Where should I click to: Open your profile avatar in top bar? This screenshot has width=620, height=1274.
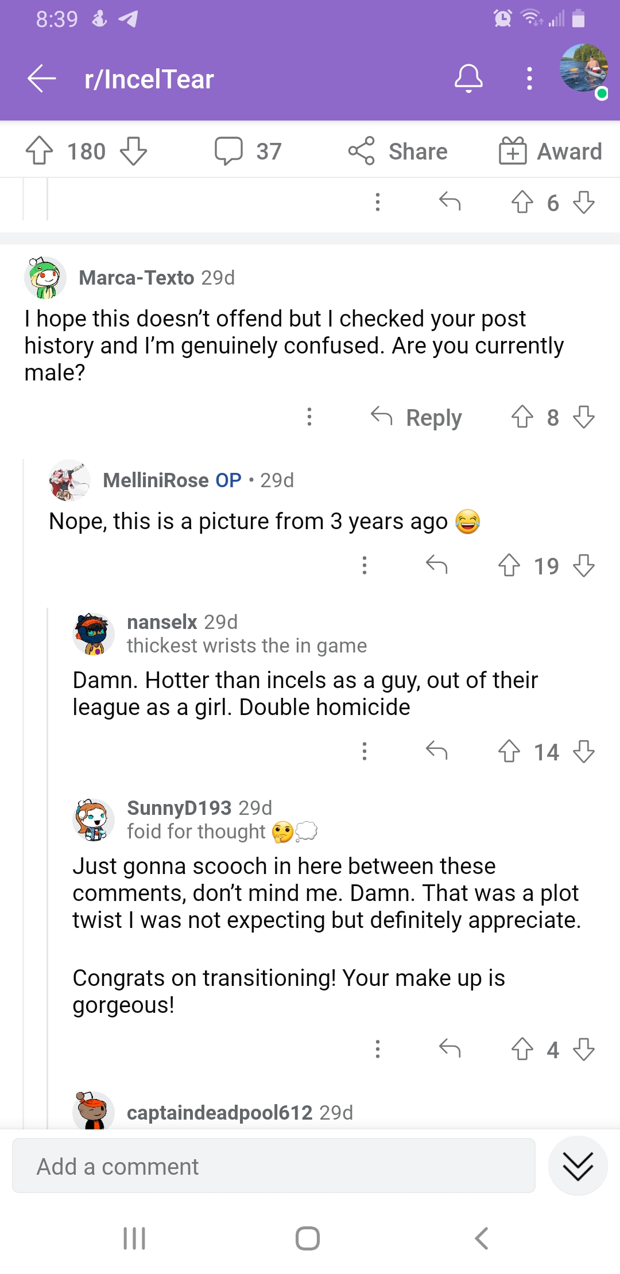(x=582, y=75)
